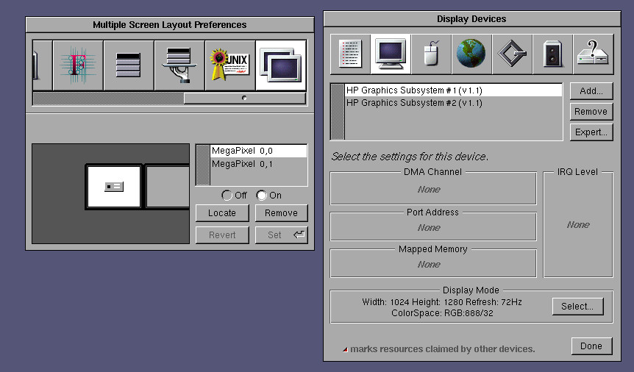Viewport: 634px width, 372px height.
Task: Open the Network globe icon
Action: coord(471,54)
